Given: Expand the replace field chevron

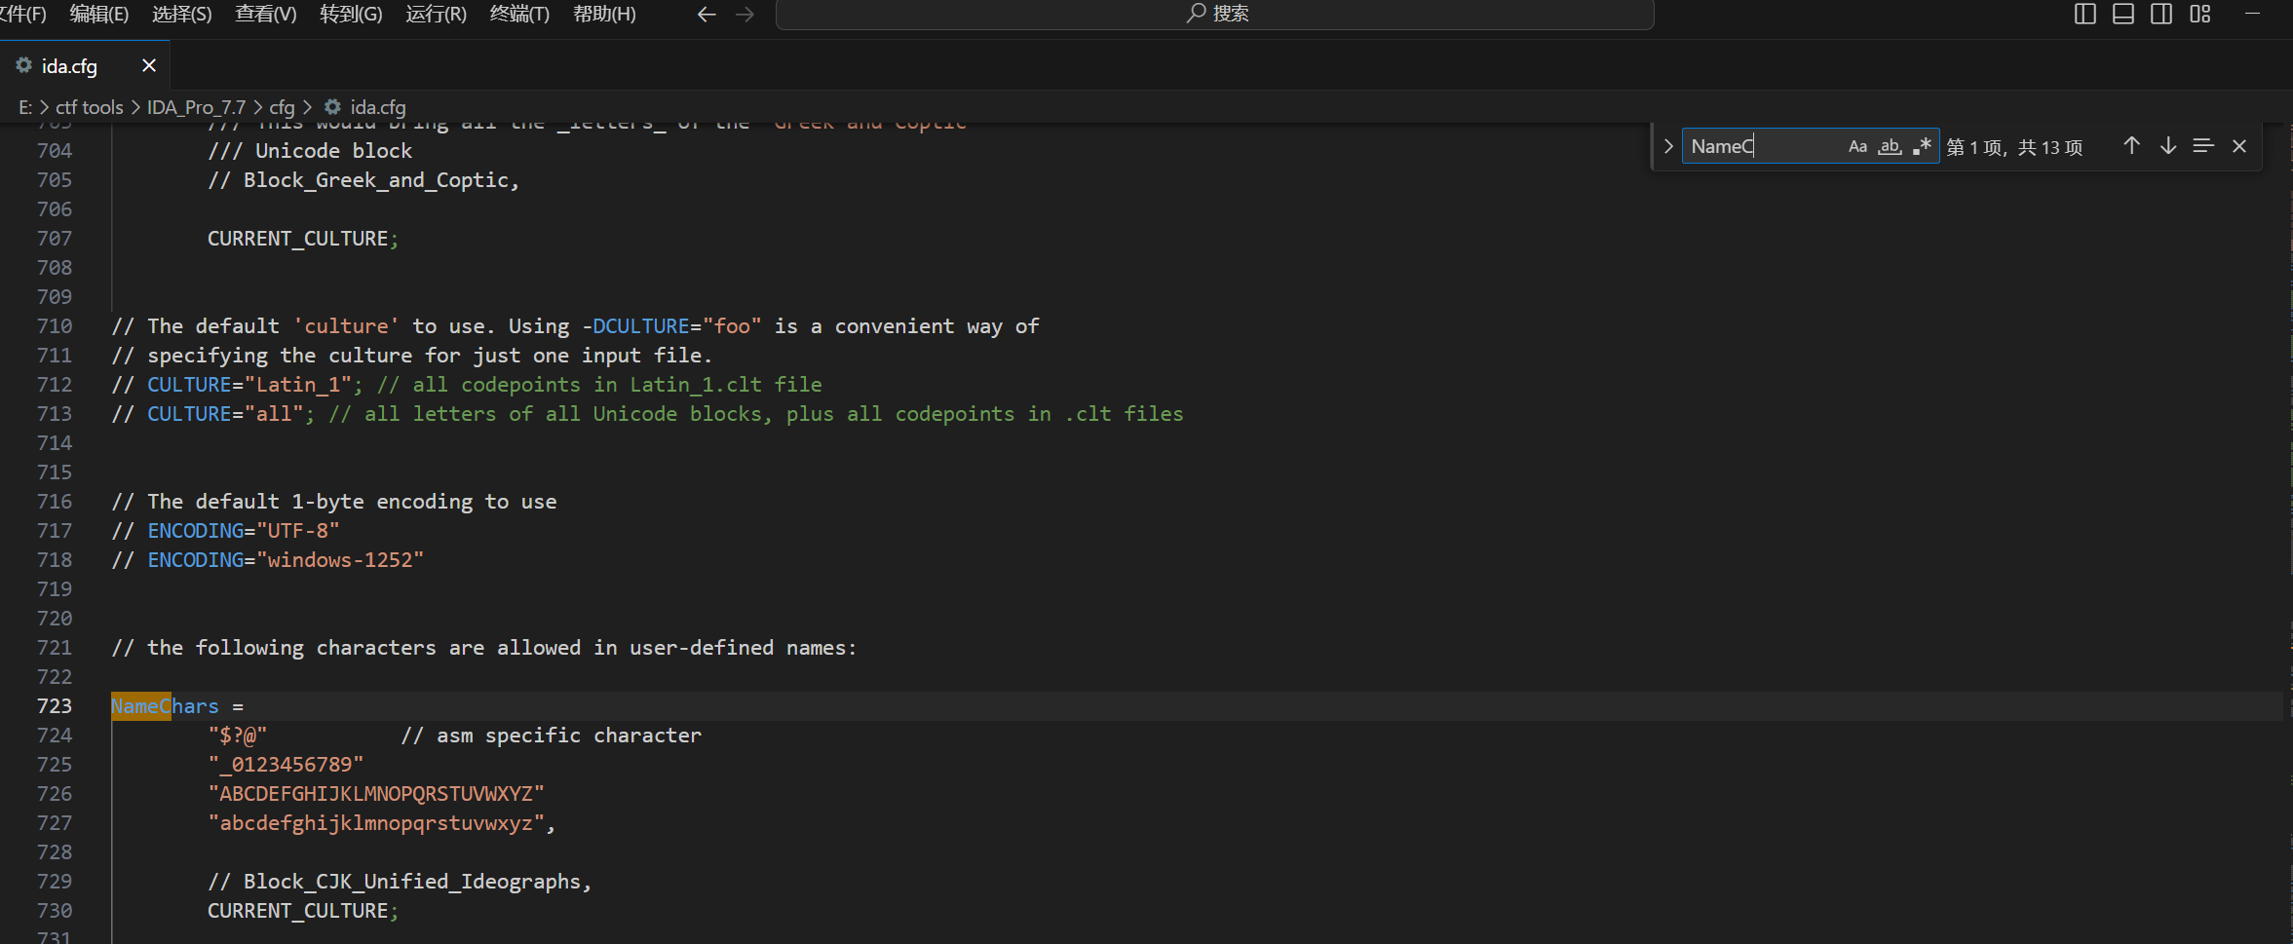Looking at the screenshot, I should pyautogui.click(x=1668, y=146).
